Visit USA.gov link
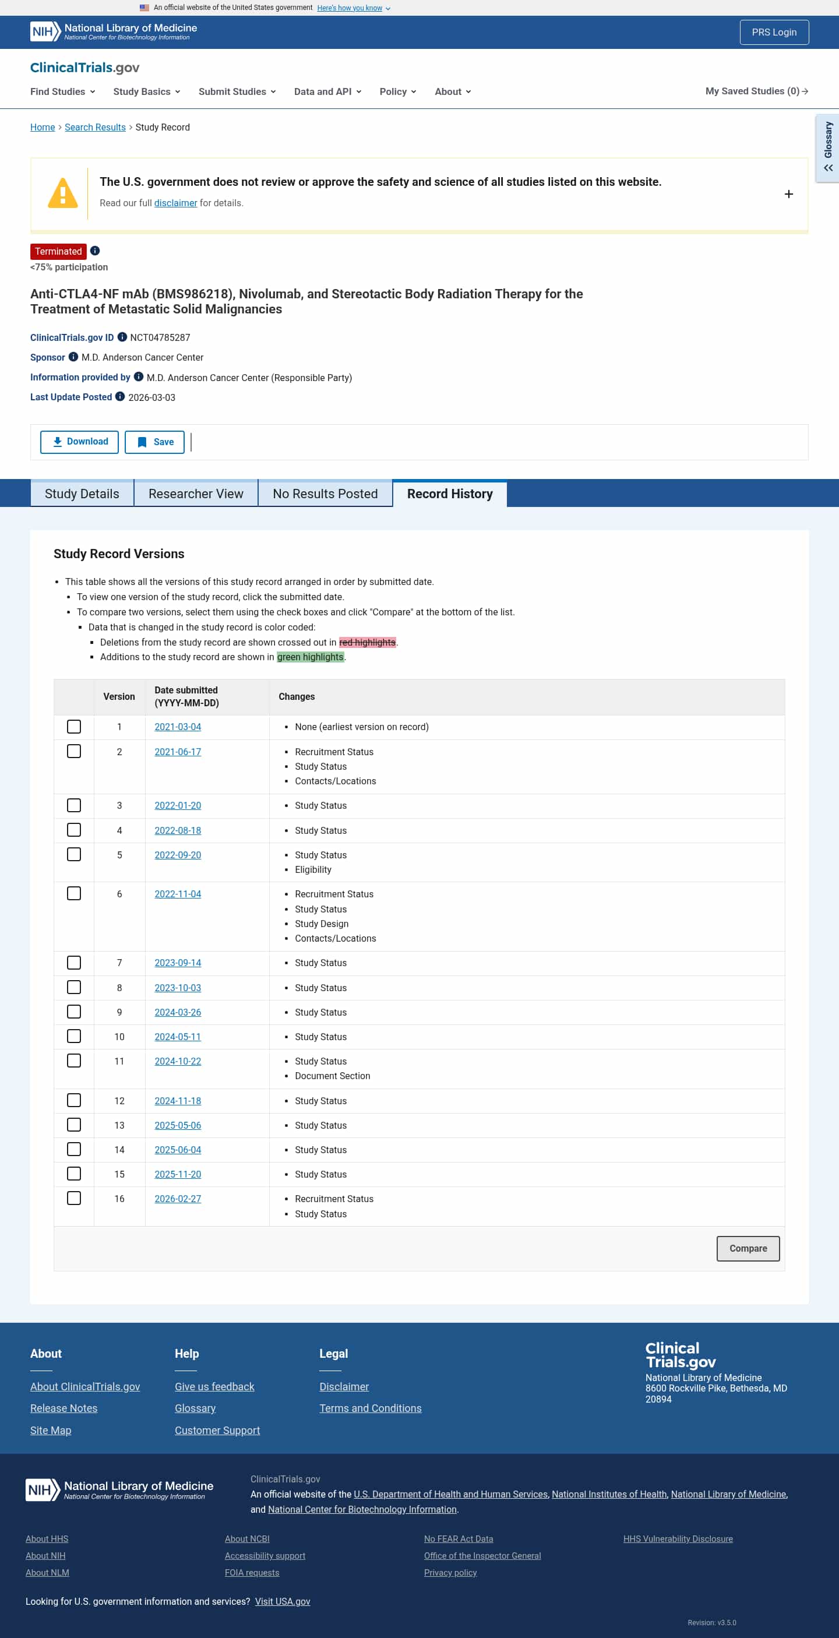Image resolution: width=839 pixels, height=1638 pixels. [x=283, y=1601]
